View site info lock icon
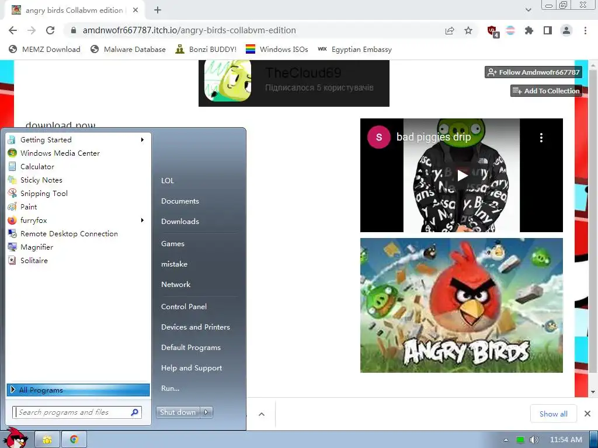 click(74, 30)
